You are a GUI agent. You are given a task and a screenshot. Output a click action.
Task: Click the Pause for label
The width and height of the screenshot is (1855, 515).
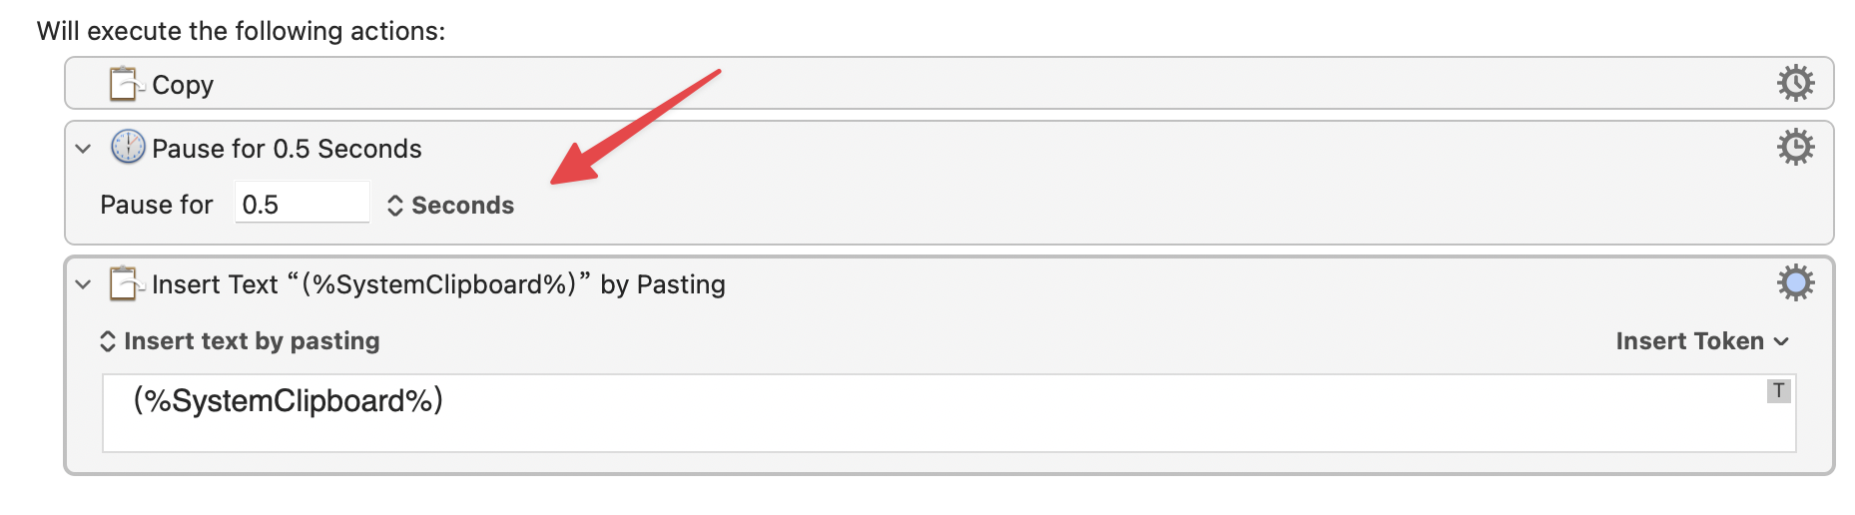[157, 205]
